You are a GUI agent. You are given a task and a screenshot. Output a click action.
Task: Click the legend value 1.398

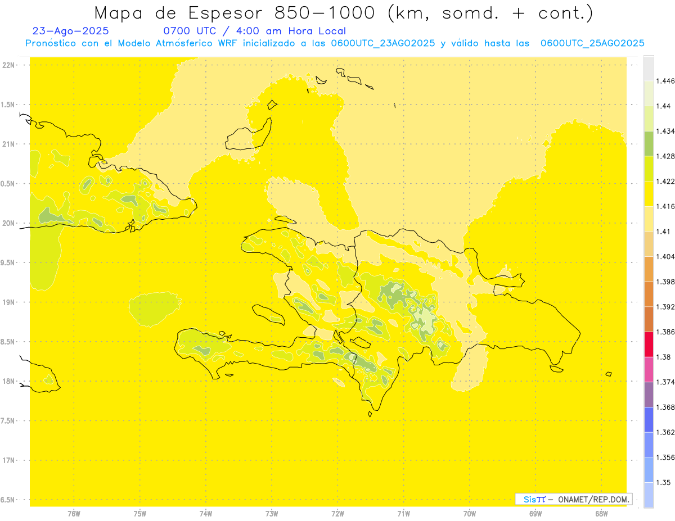point(665,282)
